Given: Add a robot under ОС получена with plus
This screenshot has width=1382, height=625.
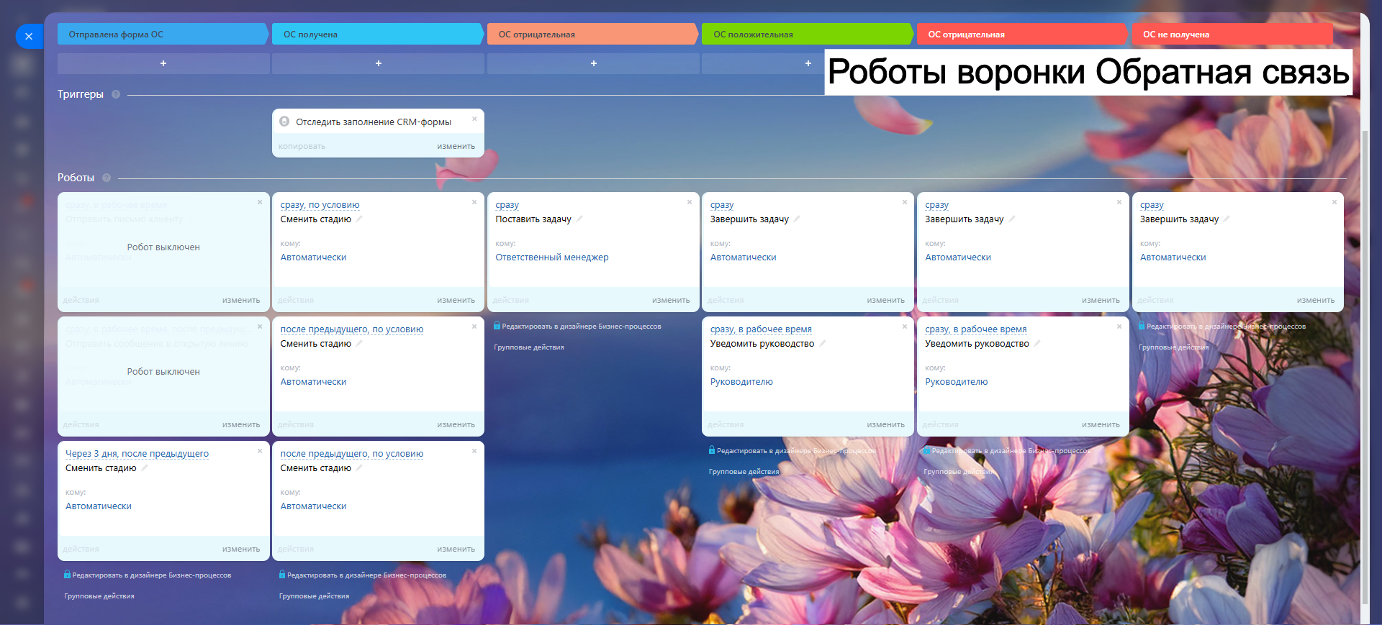Looking at the screenshot, I should coord(379,63).
